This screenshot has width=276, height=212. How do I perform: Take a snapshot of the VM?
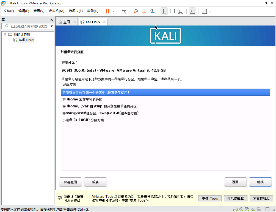[136, 11]
